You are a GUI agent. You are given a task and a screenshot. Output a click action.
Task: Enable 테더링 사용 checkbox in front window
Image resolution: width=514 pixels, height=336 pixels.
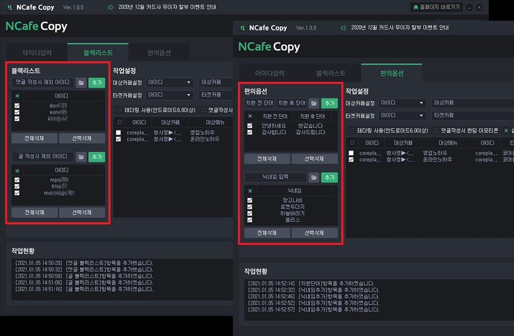352,131
